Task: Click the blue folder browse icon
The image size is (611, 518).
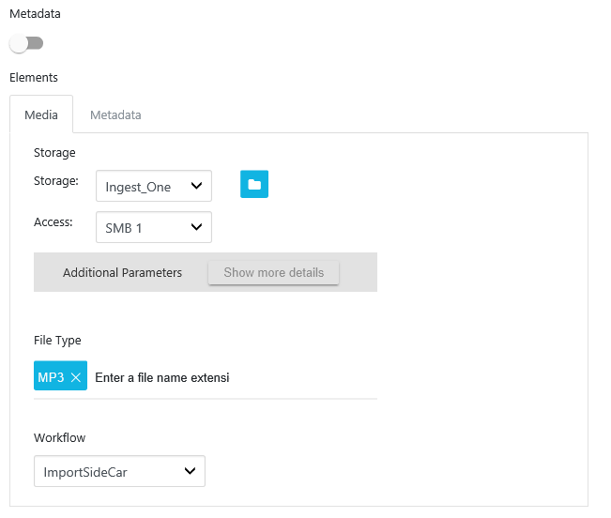Action: tap(254, 184)
